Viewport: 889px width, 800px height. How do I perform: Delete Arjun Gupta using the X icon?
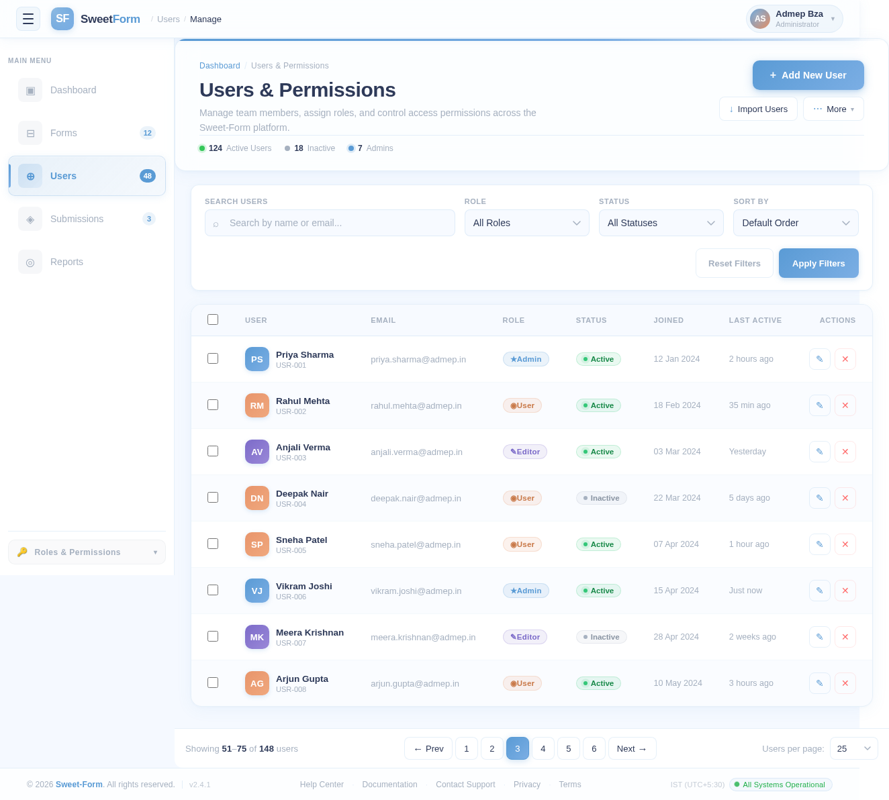click(x=845, y=683)
